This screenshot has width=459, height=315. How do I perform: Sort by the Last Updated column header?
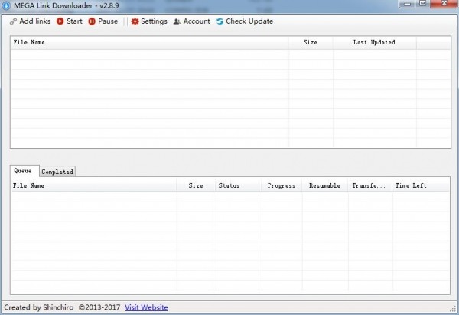(374, 42)
